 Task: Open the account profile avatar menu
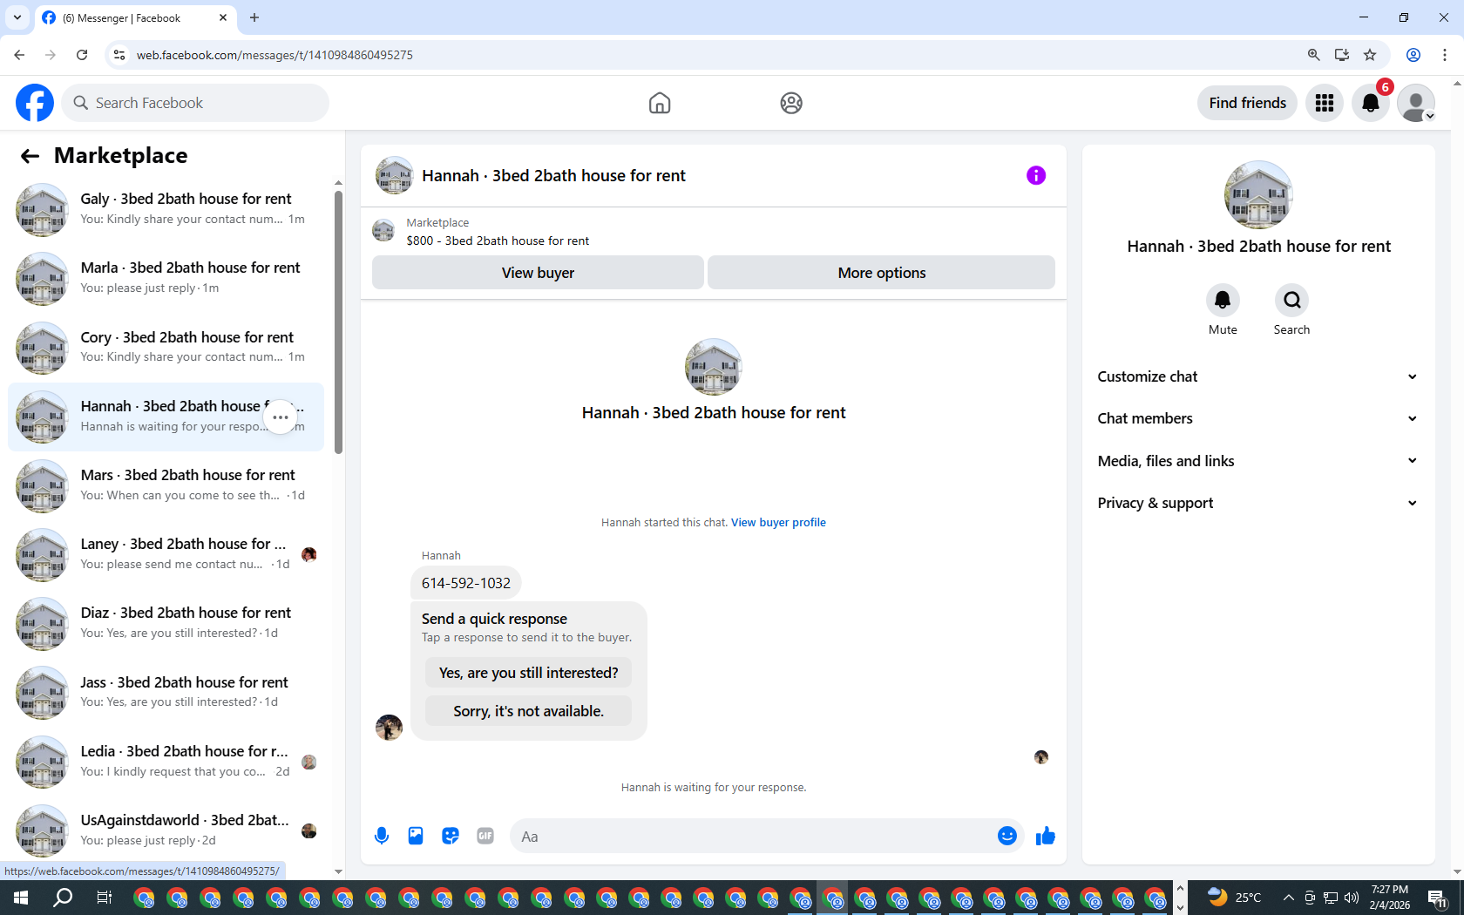pos(1416,103)
